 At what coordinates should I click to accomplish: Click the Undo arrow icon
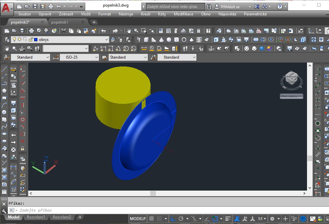104,31
